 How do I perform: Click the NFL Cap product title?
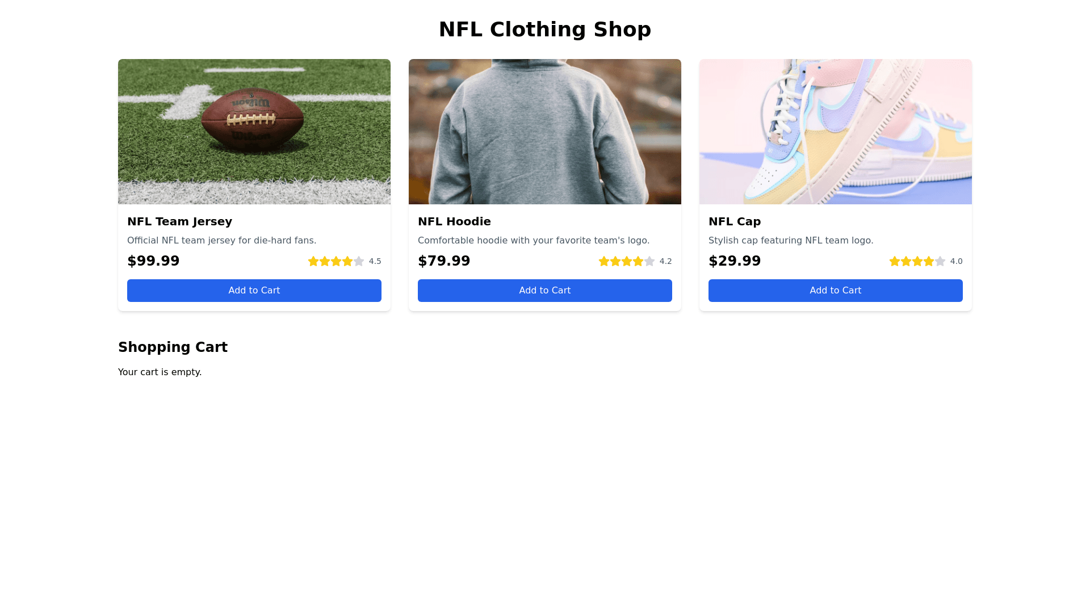coord(735,221)
